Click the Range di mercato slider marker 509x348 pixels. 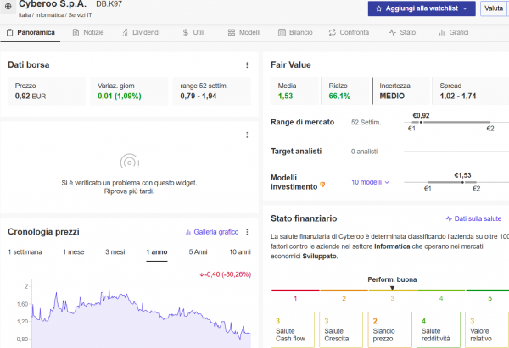422,123
